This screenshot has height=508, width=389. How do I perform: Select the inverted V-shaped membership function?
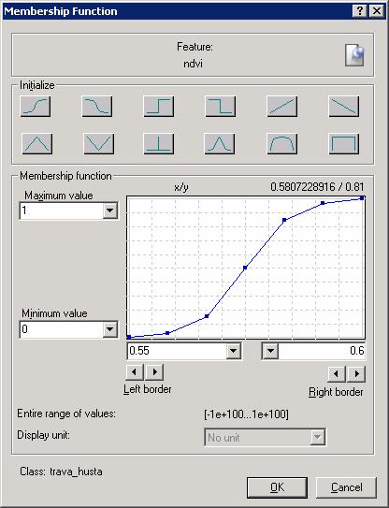[x=99, y=143]
